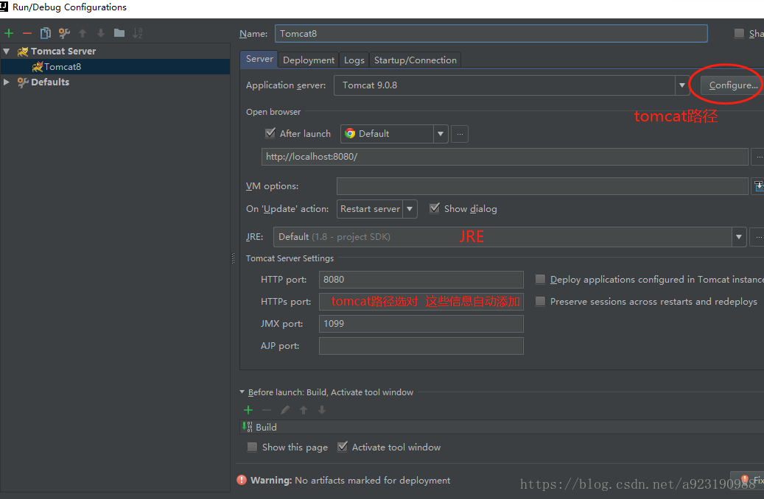Toggle Show this page checkbox
This screenshot has width=764, height=499.
click(252, 447)
